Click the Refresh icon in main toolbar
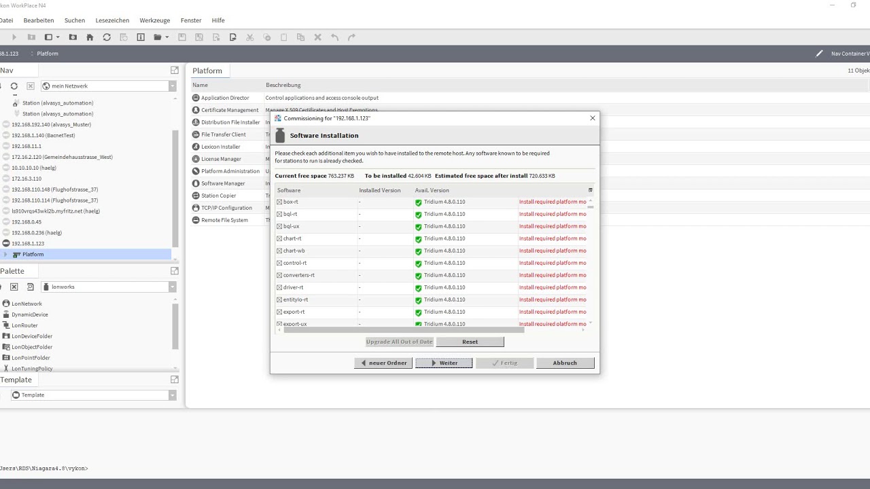The width and height of the screenshot is (870, 489). [x=107, y=37]
